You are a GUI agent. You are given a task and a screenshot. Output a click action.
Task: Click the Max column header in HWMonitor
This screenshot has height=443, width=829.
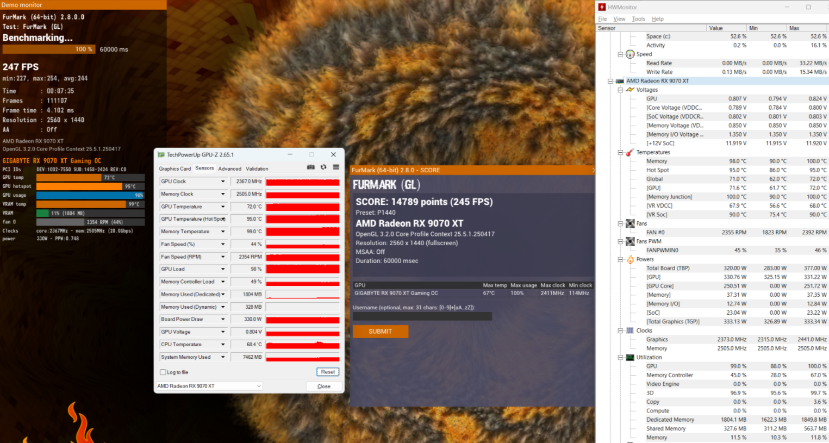807,28
